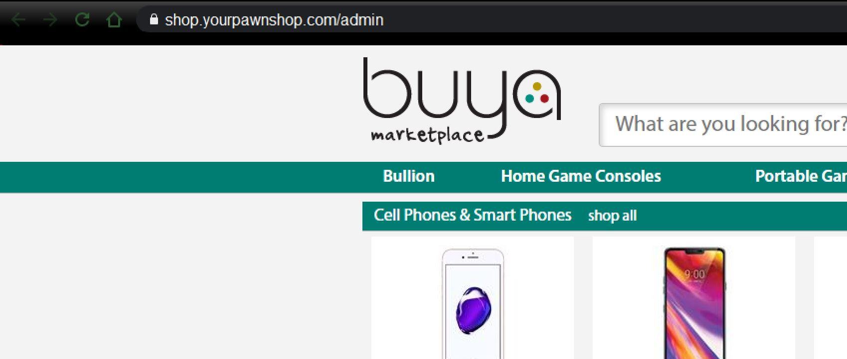Click the teal dot in the buya logo
Screen dimensions: 847x359
point(529,98)
